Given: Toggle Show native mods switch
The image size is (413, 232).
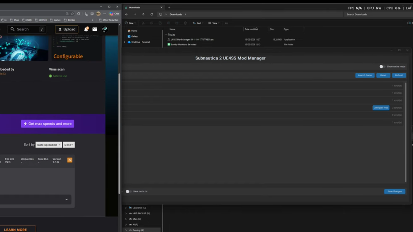Looking at the screenshot, I should (382, 67).
